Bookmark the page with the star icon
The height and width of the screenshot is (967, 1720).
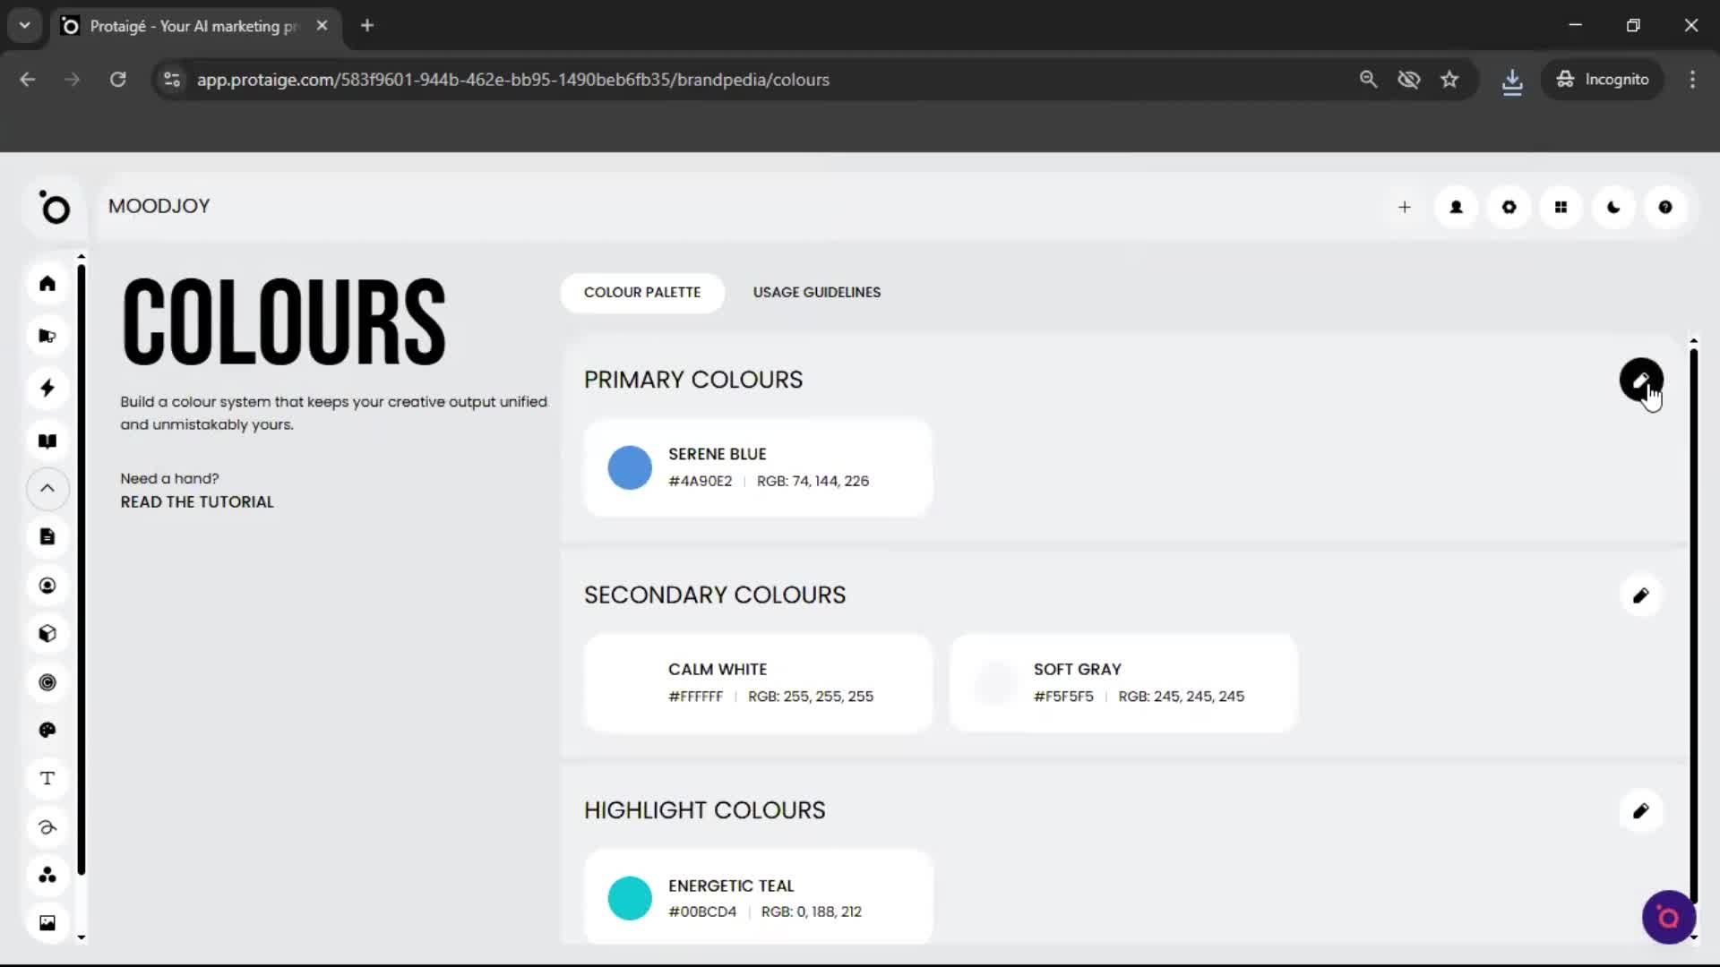[1449, 80]
